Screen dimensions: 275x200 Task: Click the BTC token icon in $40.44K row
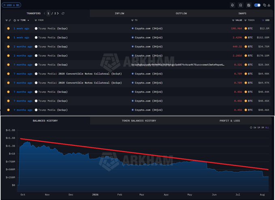[246, 92]
